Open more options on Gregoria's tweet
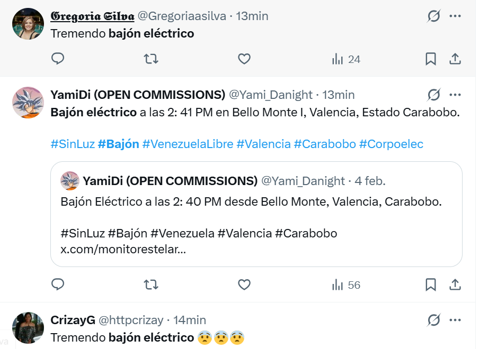The image size is (488, 349). pos(455,16)
